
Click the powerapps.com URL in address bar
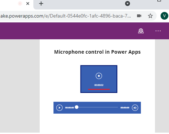pyautogui.click(x=66, y=16)
